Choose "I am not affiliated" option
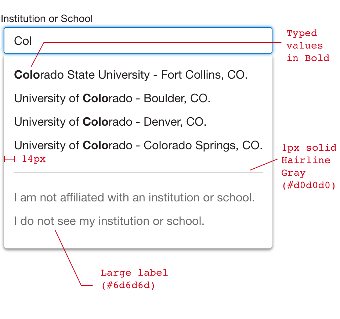The height and width of the screenshot is (319, 340). coord(134,198)
